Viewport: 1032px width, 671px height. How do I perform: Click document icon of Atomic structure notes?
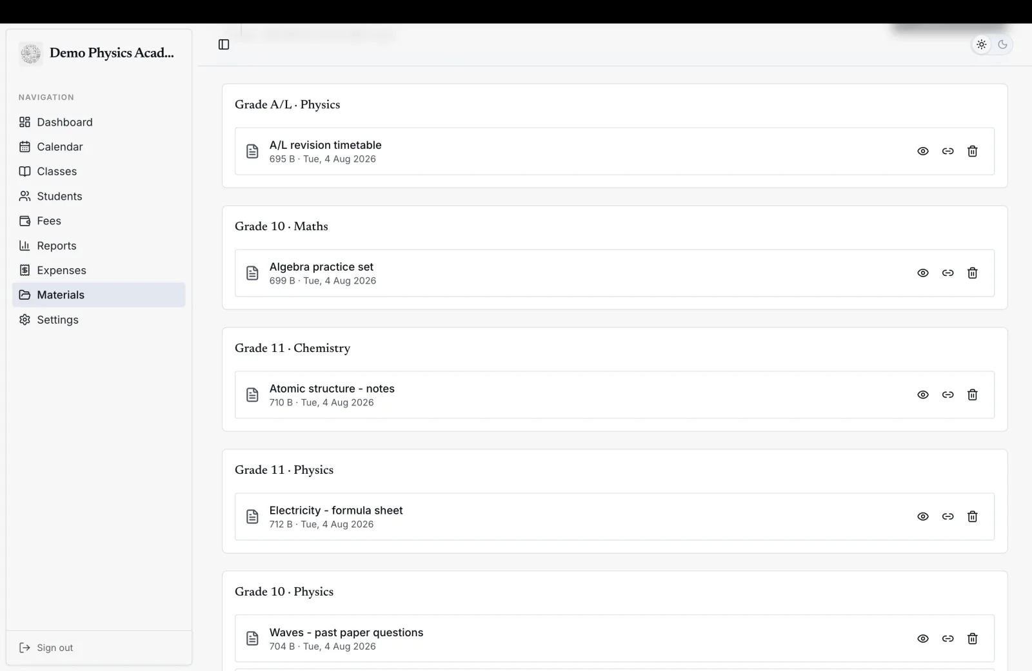click(x=252, y=394)
